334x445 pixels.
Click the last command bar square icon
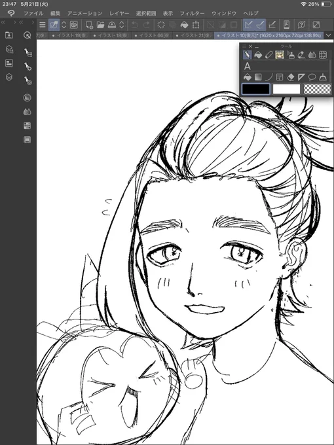pyautogui.click(x=316, y=25)
